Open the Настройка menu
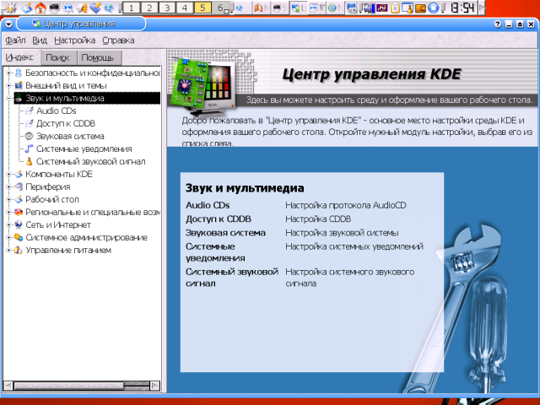Viewport: 540px width, 405px height. pyautogui.click(x=74, y=40)
